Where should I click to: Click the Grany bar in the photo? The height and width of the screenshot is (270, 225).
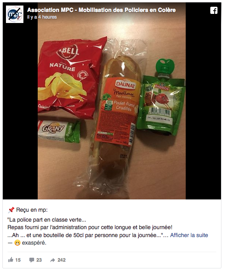[x=59, y=131]
